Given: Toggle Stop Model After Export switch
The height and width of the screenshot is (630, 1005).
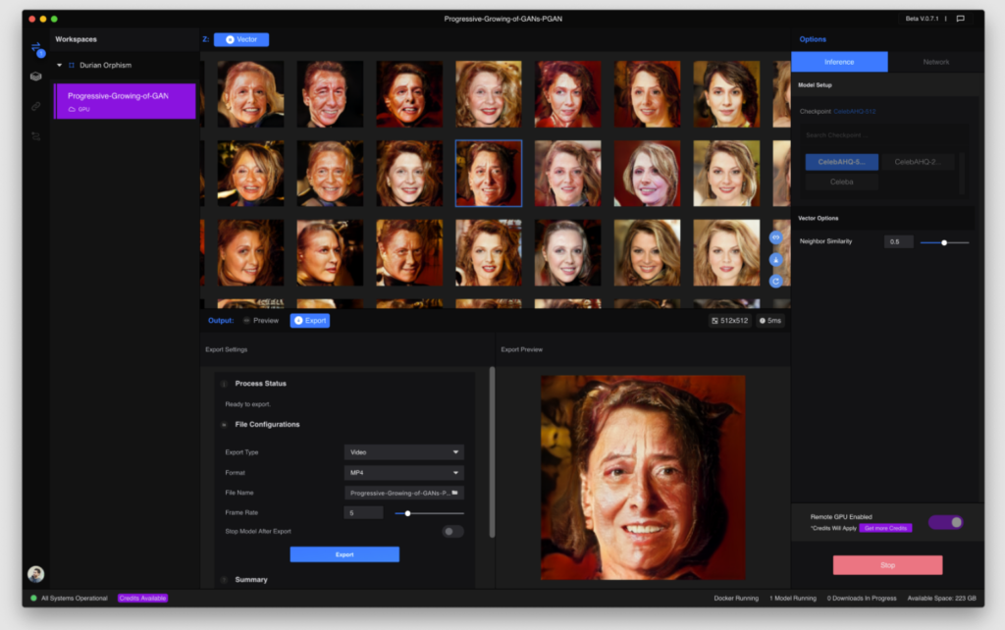Looking at the screenshot, I should click(x=452, y=532).
